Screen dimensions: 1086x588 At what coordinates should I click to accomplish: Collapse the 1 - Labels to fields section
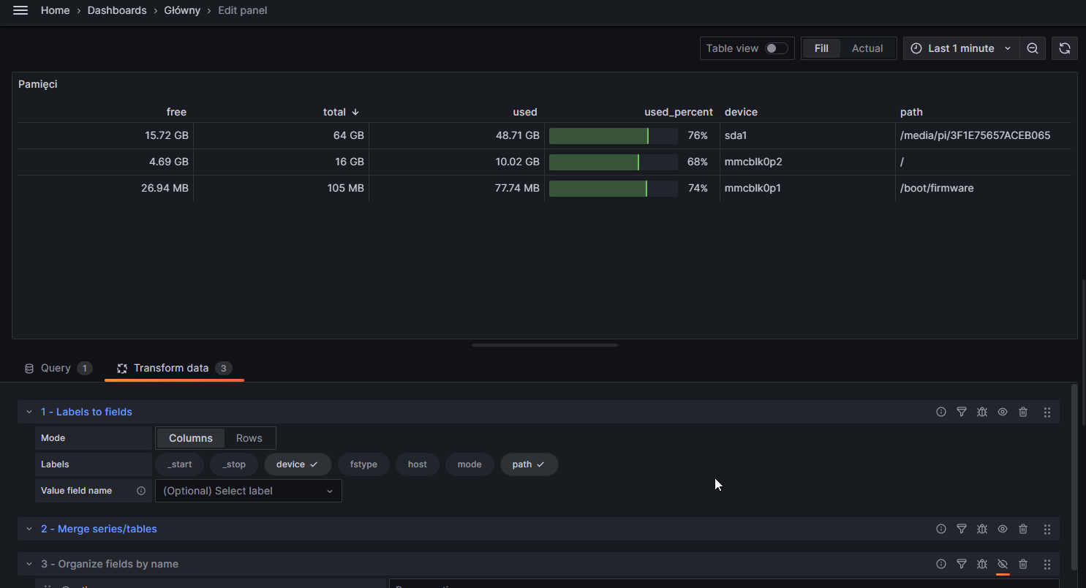[29, 412]
